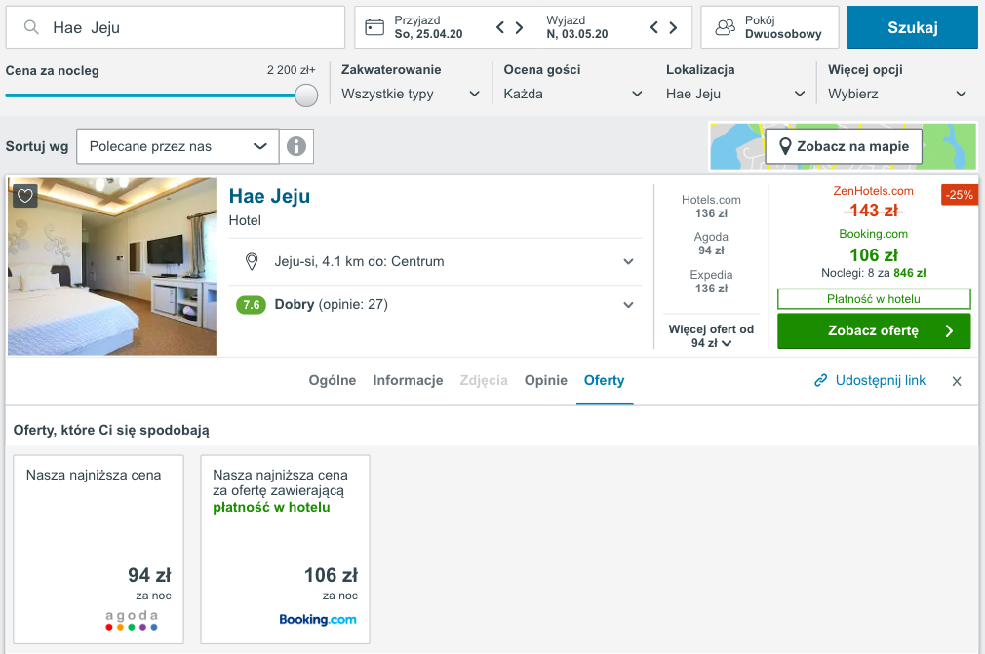This screenshot has width=985, height=654.
Task: Open Ocena gości rating dropdown
Action: [572, 94]
